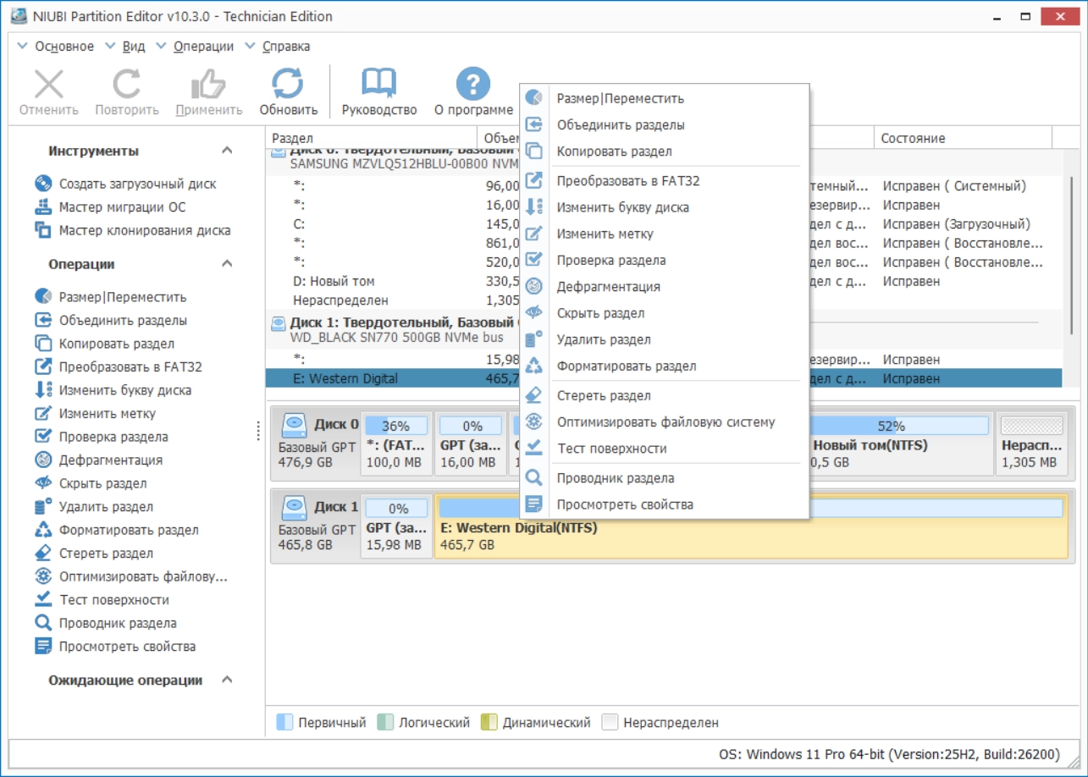Click the E: Western Digital(NTFS) block in disk map
This screenshot has height=777, width=1088.
tap(751, 526)
